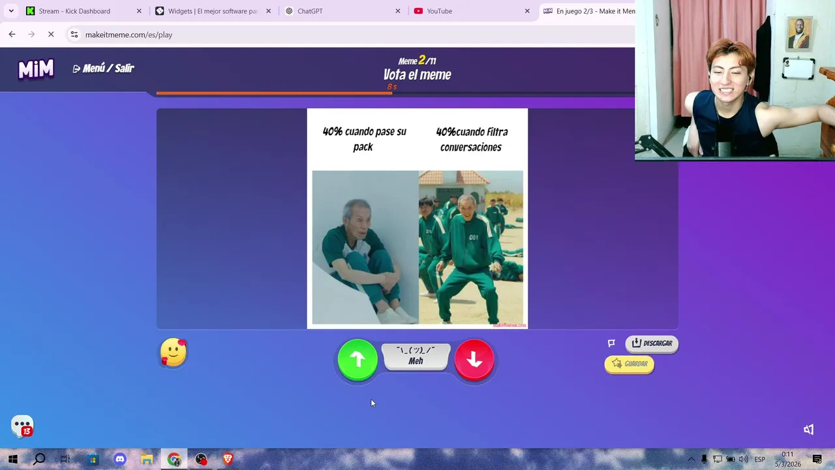
Task: Open emoji reaction picker
Action: coord(174,352)
